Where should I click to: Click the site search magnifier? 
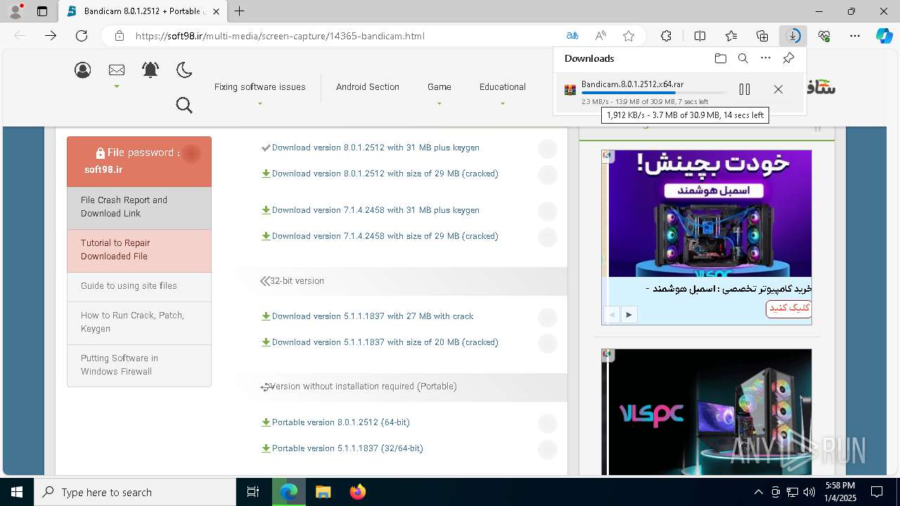click(x=184, y=105)
